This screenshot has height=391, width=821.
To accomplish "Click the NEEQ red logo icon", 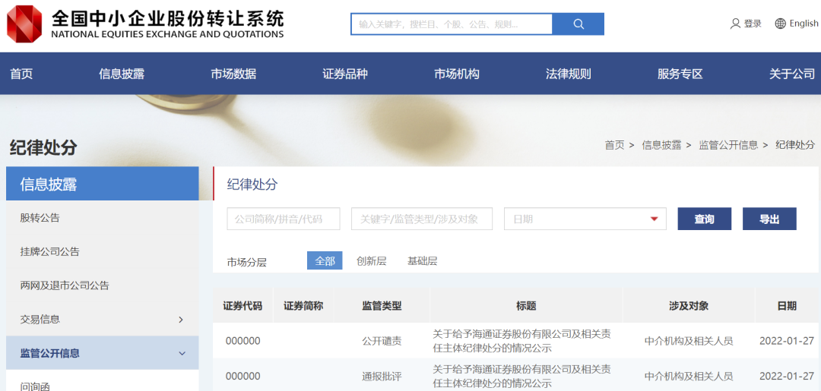I will click(25, 24).
